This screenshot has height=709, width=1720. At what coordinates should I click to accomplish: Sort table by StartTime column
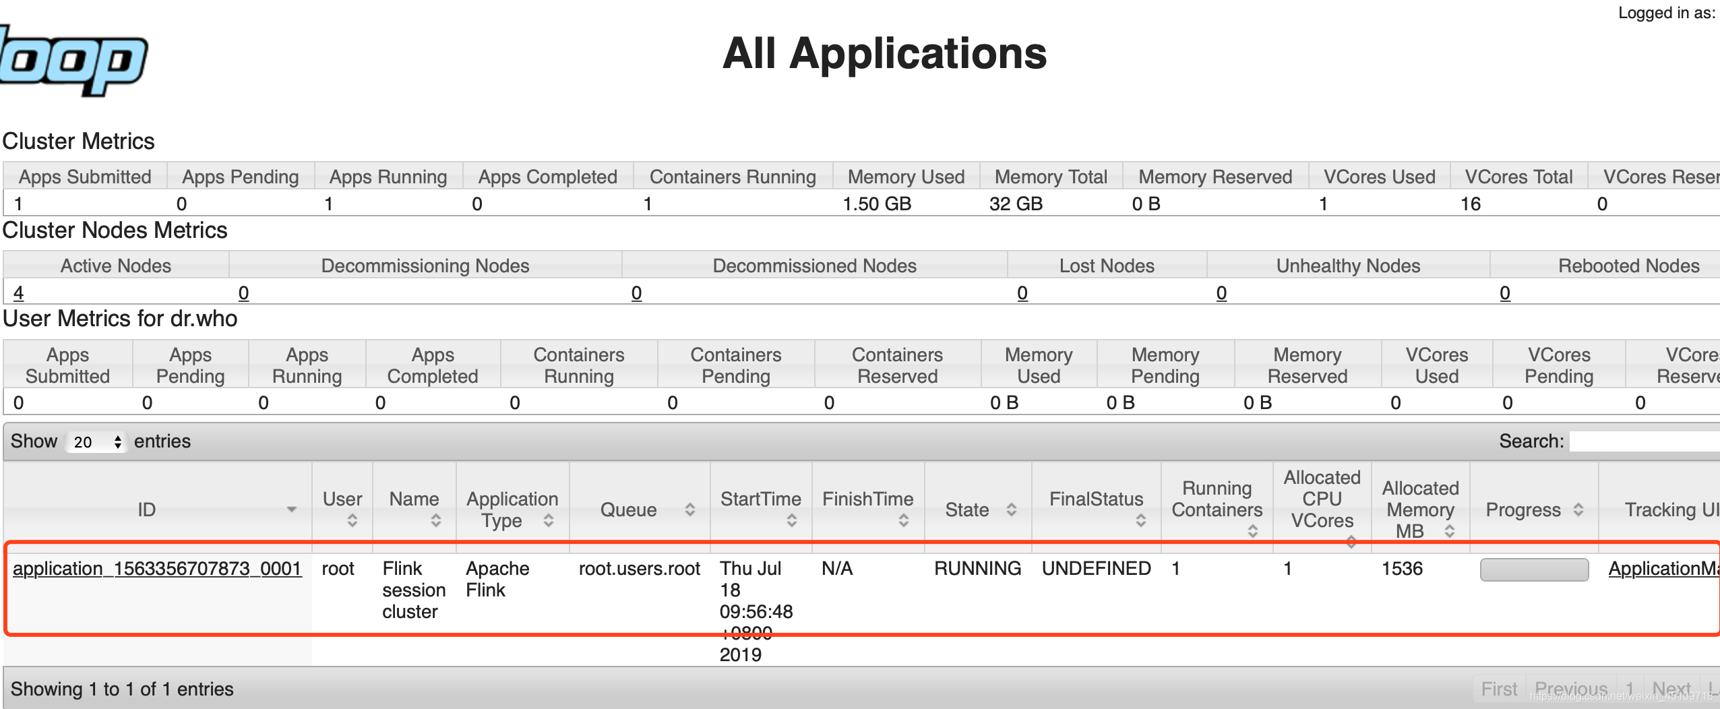click(761, 510)
